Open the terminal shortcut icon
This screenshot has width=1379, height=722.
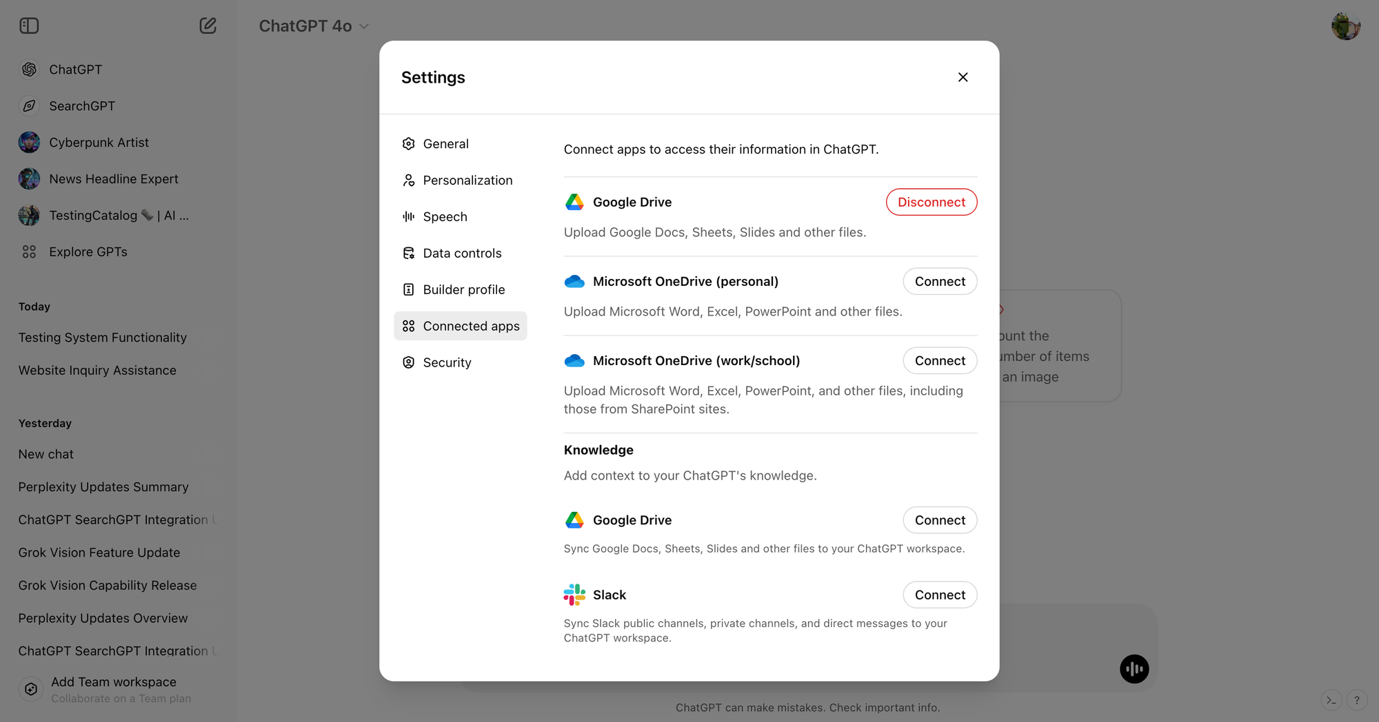[x=1331, y=701]
